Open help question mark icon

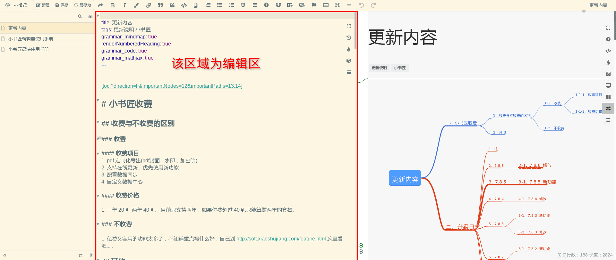pyautogui.click(x=91, y=255)
